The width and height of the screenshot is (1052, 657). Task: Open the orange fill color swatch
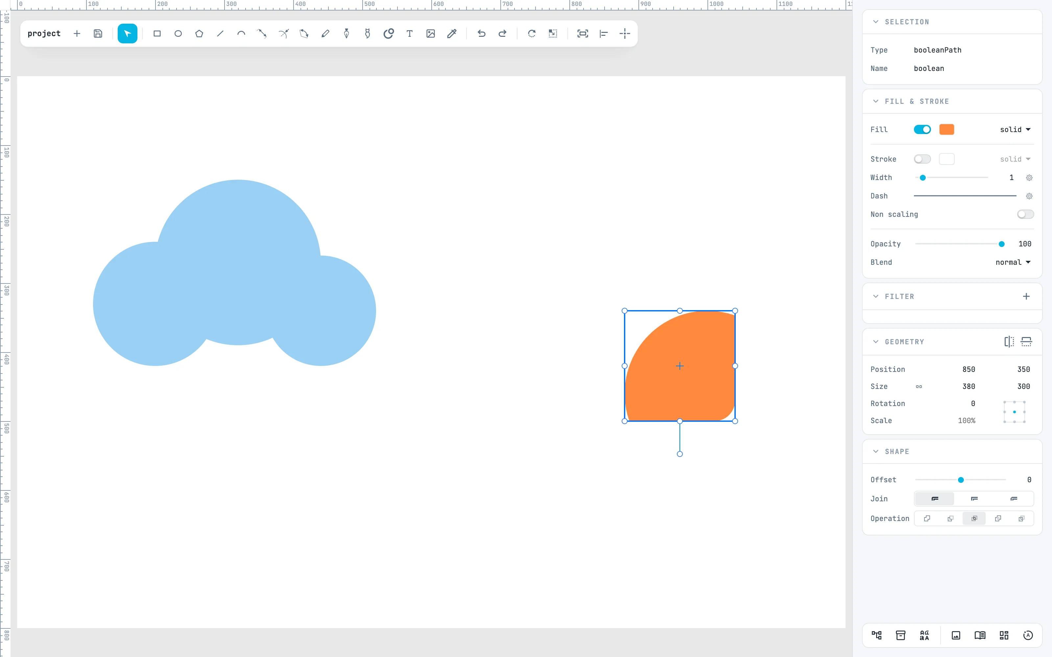pyautogui.click(x=946, y=129)
